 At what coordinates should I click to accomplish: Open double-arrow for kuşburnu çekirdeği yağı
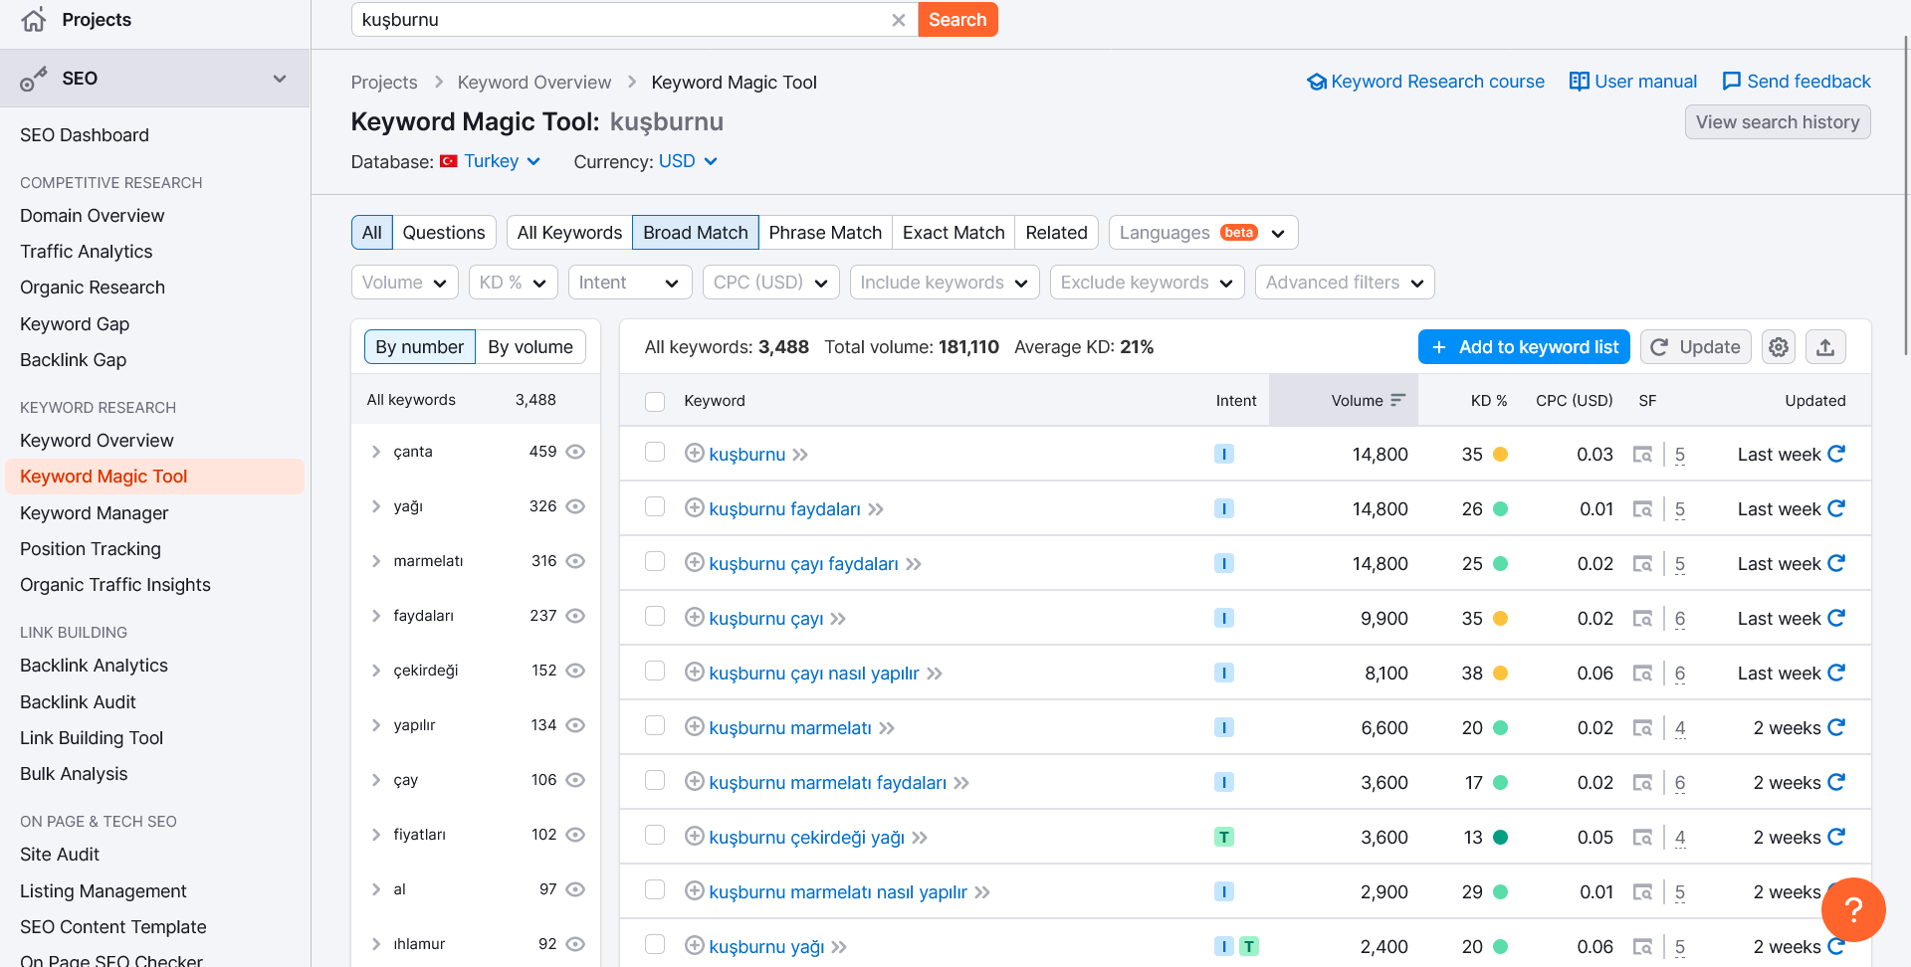pyautogui.click(x=920, y=838)
